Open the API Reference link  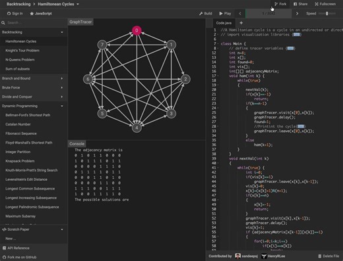[x=34, y=248]
